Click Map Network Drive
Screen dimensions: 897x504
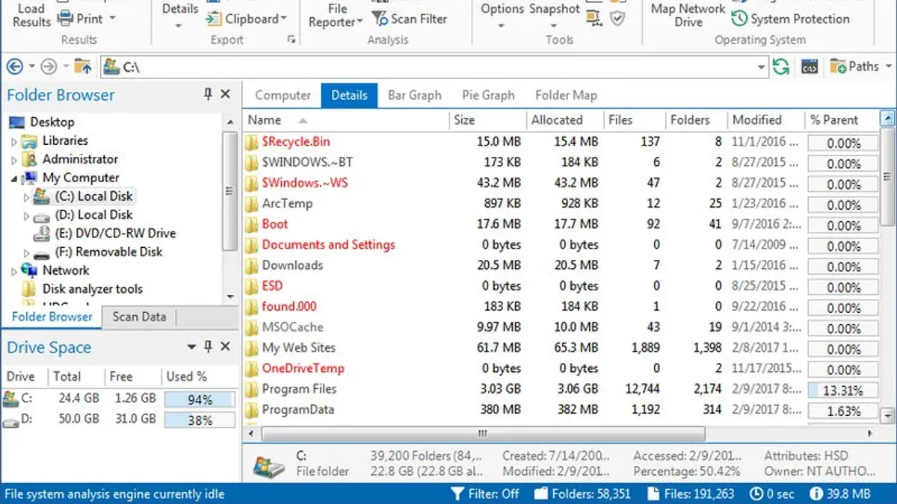pyautogui.click(x=688, y=15)
